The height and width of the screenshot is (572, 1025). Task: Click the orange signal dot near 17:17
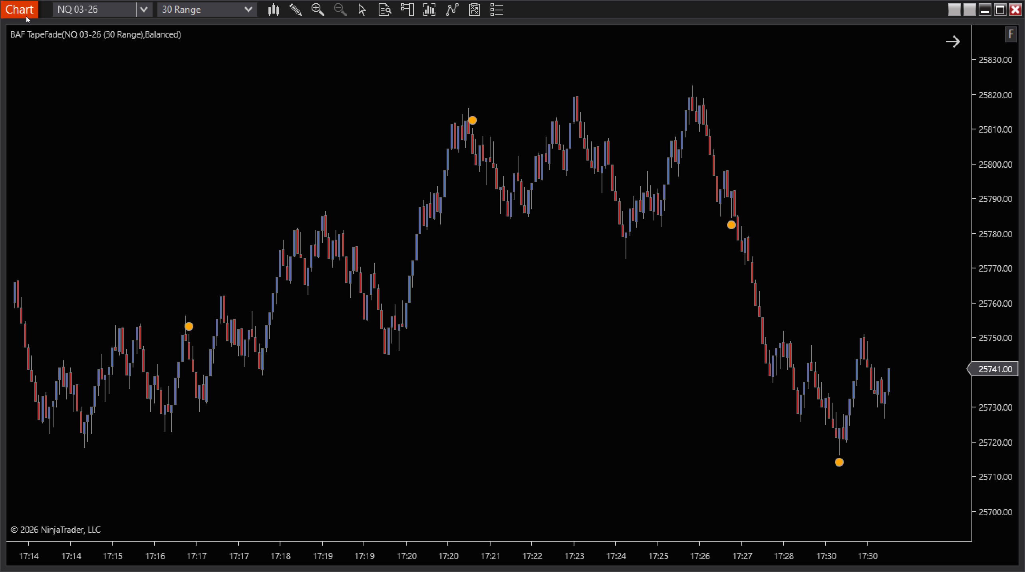[189, 326]
